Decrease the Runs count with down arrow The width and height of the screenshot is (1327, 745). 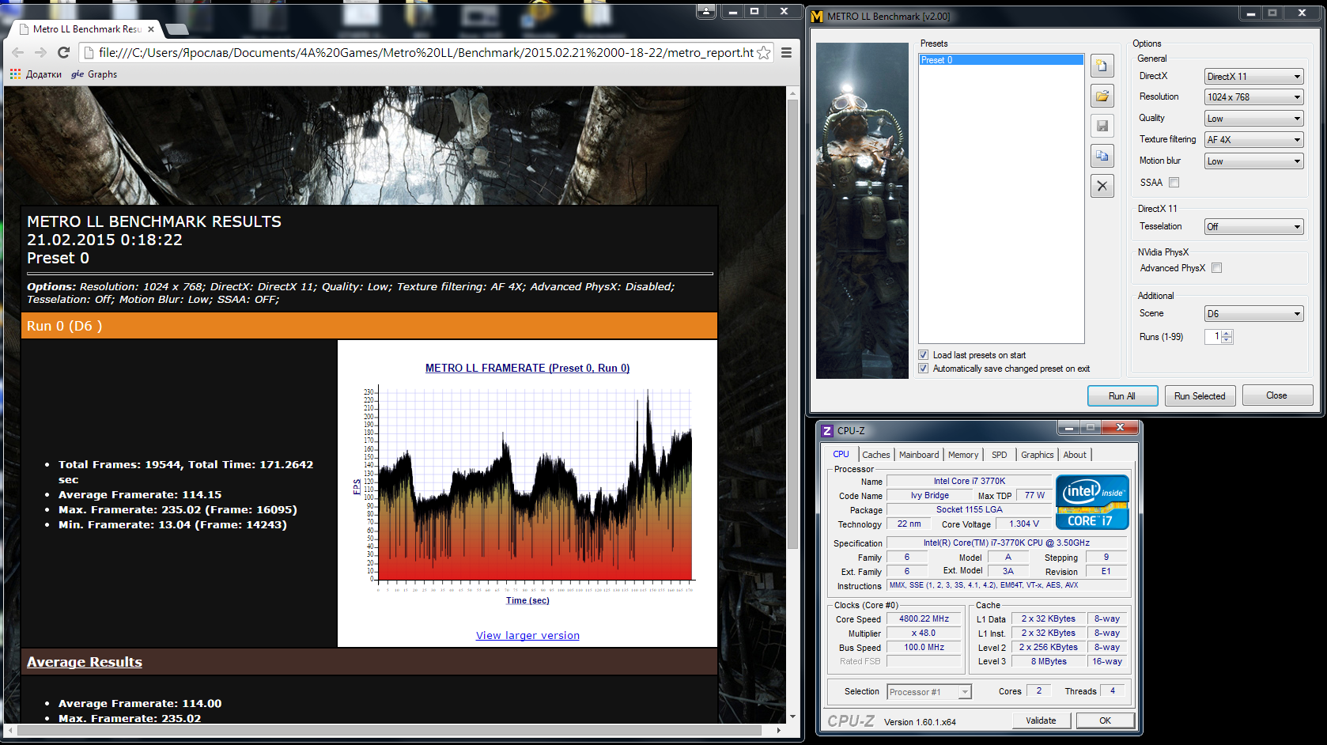click(x=1227, y=340)
